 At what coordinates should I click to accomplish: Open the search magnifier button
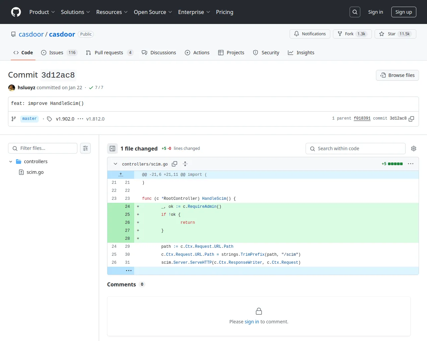click(x=355, y=12)
